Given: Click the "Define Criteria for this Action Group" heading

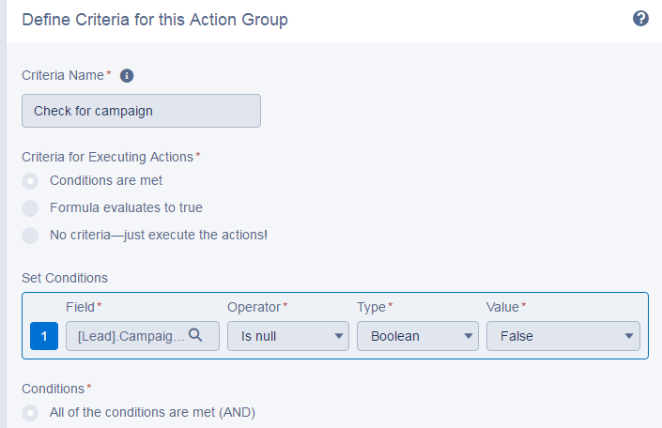Looking at the screenshot, I should [x=155, y=20].
